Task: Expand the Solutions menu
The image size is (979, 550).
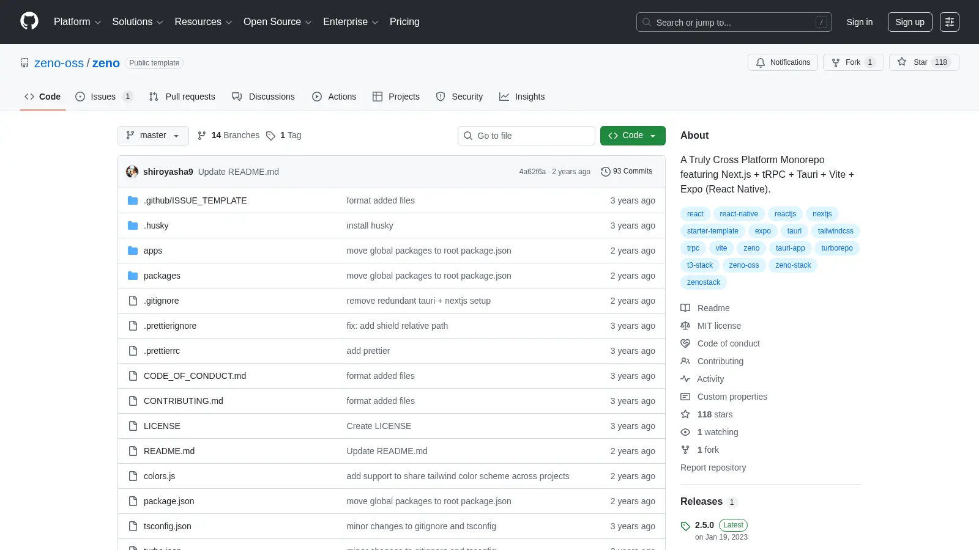Action: (x=138, y=22)
